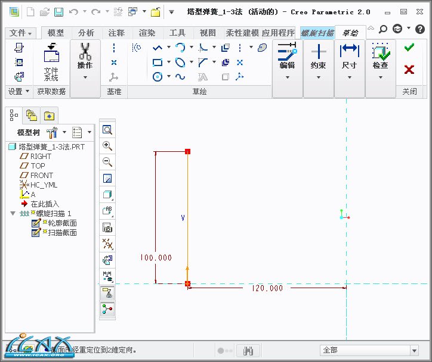Viewport: 432px width, 362px height.
Task: Expand the 操作 dropdown group
Action: [85, 76]
